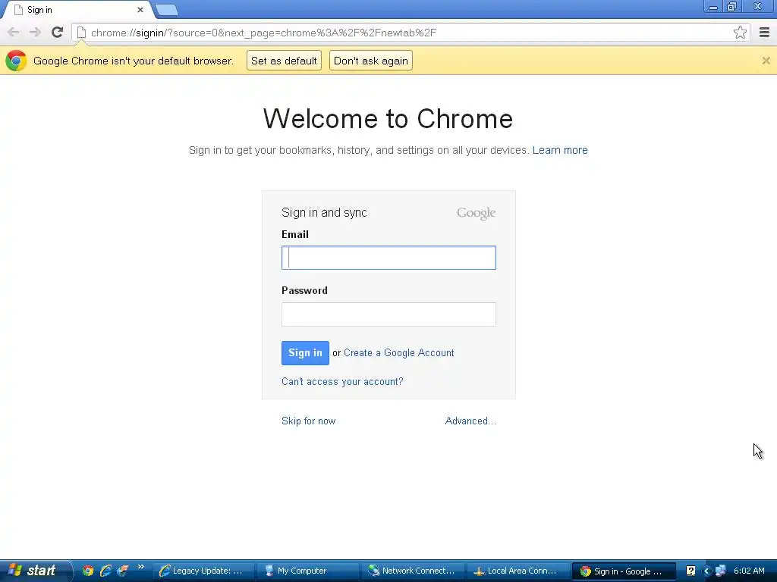Expand Quick Launch overflow chevron
Viewport: 777px width, 582px height.
click(140, 567)
